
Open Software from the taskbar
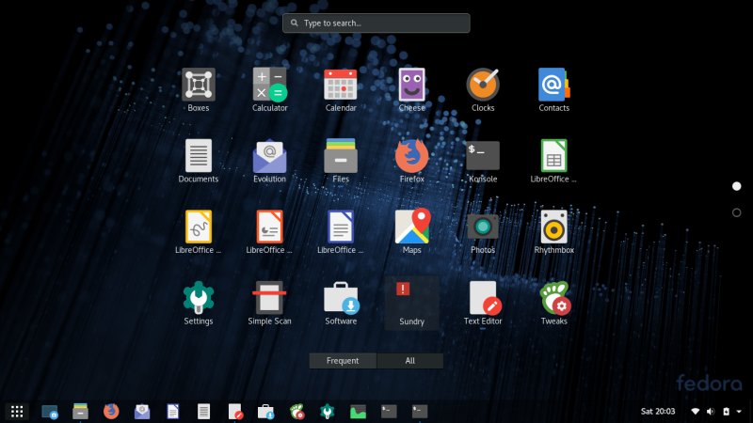(x=265, y=412)
